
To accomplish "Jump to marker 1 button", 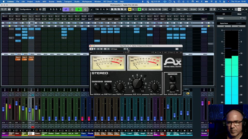I will (112, 9).
